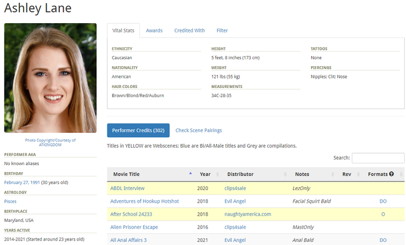Open the Filter tab
Viewport: 406px width, 245px height.
tap(222, 31)
